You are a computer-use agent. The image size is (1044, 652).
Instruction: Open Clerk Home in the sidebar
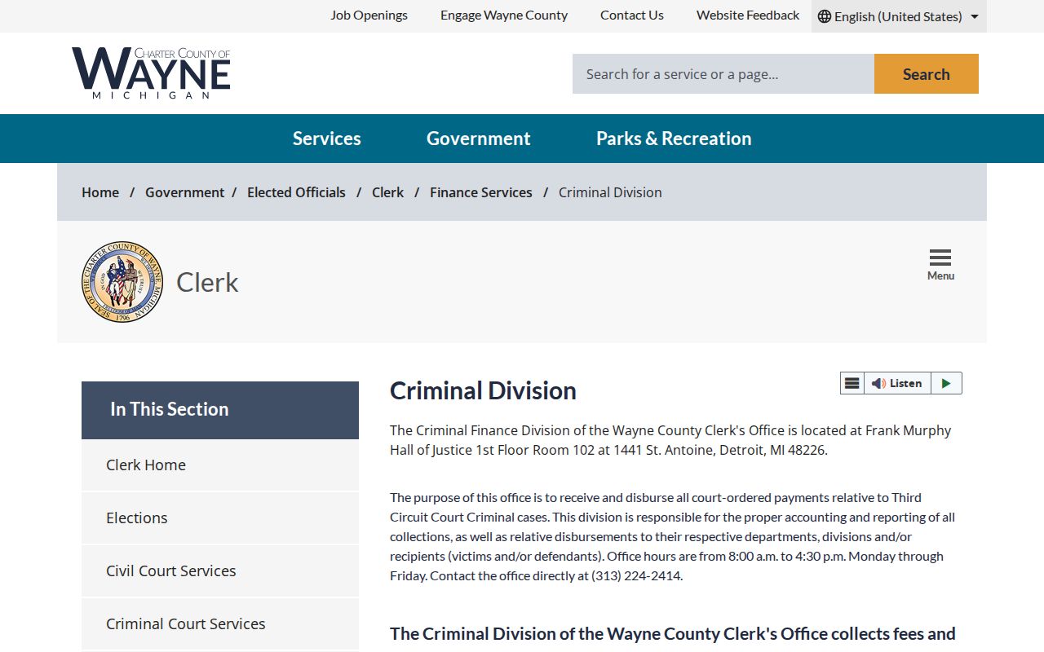220,465
